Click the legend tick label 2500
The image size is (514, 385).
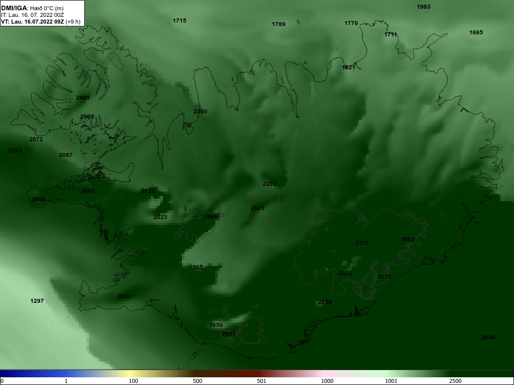tap(455, 381)
